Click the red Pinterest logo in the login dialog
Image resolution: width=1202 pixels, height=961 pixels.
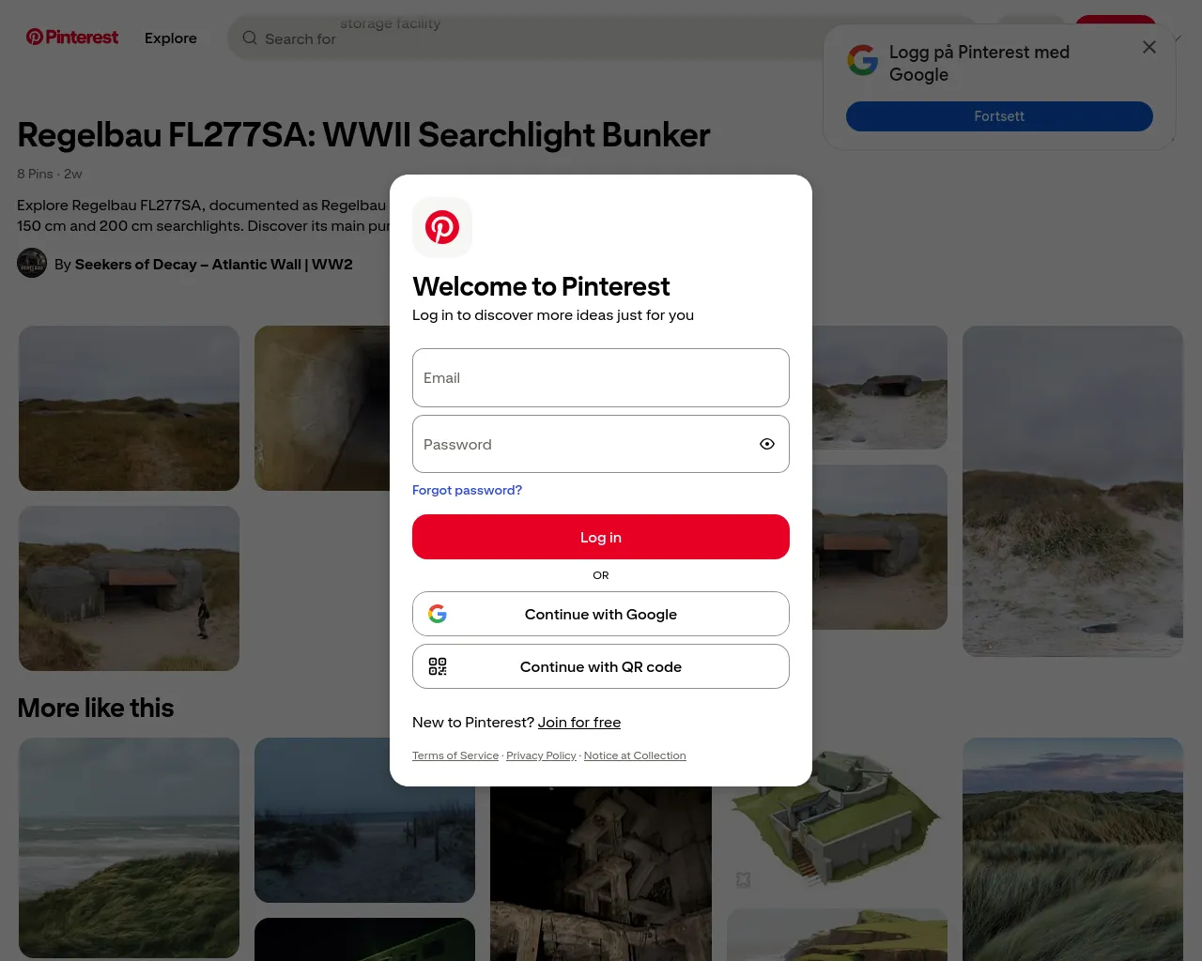point(442,227)
